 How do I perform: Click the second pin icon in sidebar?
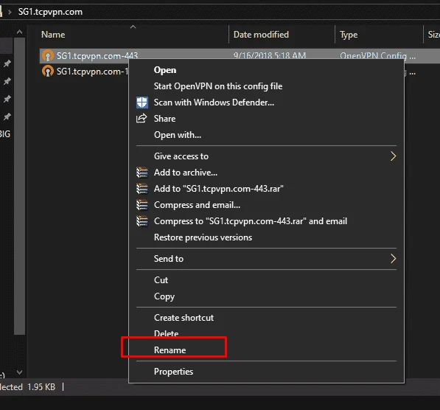(7, 81)
